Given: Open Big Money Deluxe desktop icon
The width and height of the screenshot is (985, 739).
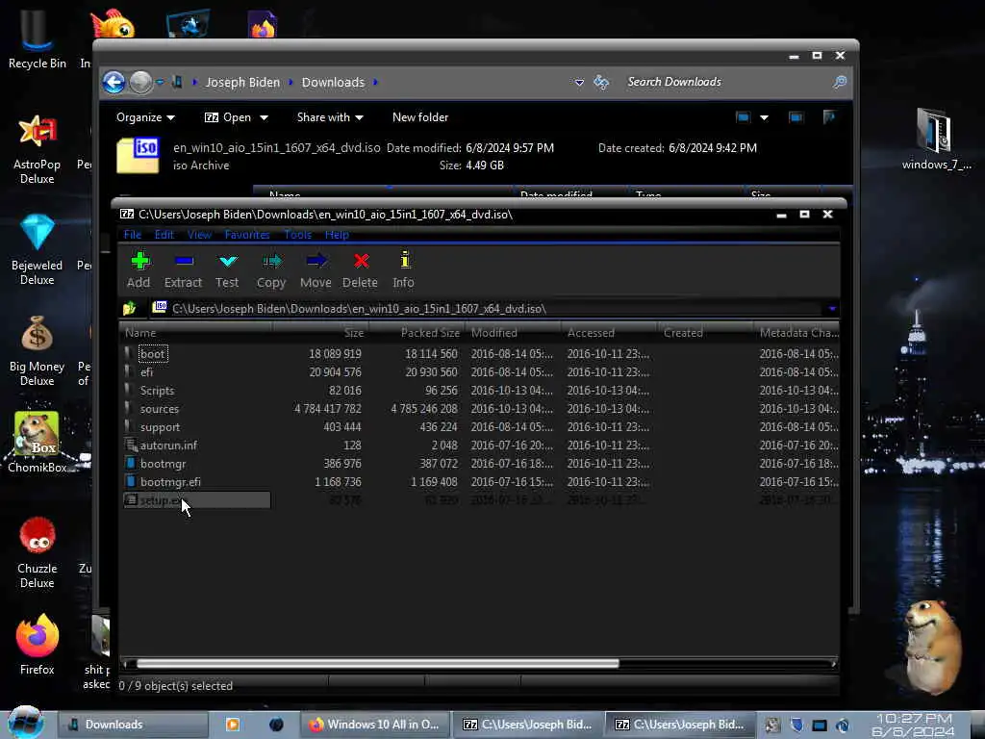Looking at the screenshot, I should pos(38,351).
